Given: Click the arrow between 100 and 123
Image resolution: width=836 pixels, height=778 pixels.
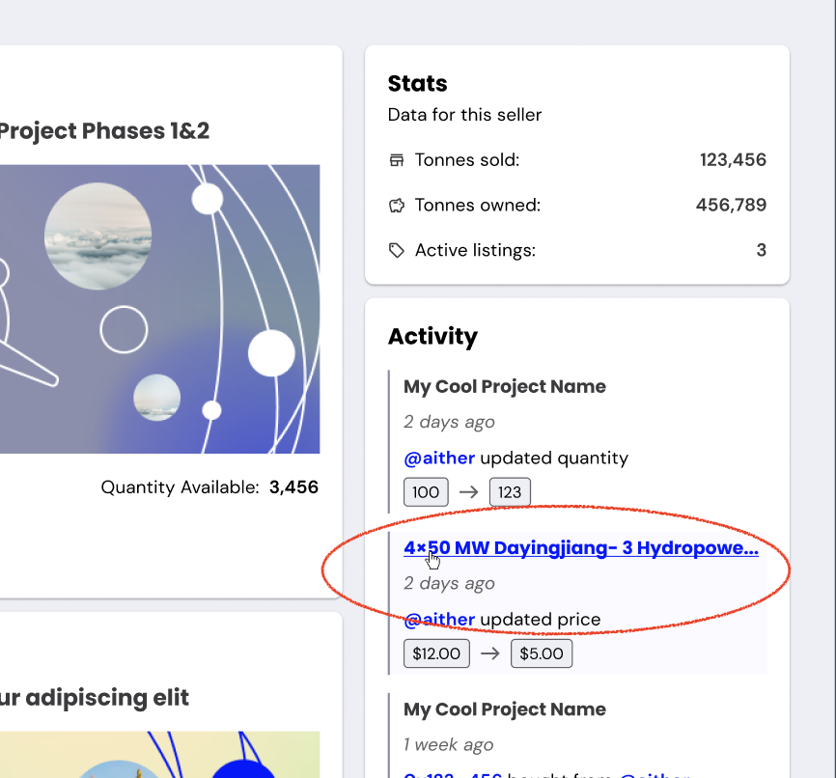Looking at the screenshot, I should (x=469, y=492).
